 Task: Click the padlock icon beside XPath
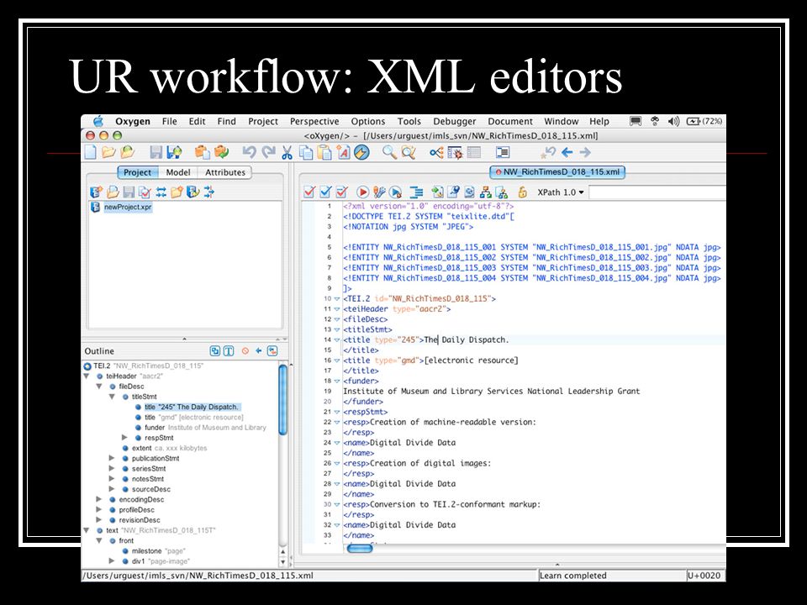click(x=522, y=192)
